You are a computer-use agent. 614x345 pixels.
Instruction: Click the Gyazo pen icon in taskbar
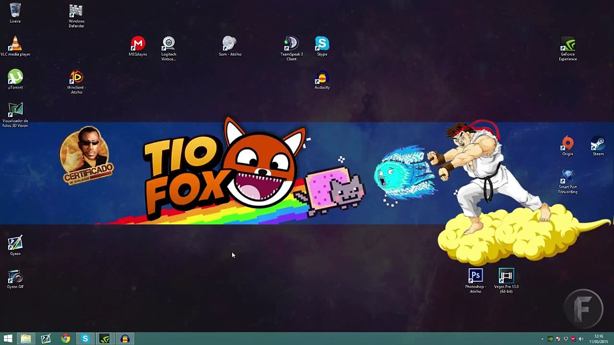coord(46,339)
